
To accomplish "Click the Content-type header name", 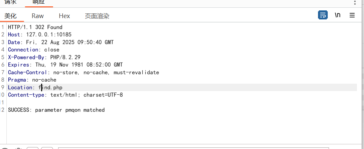I will (x=26, y=95).
